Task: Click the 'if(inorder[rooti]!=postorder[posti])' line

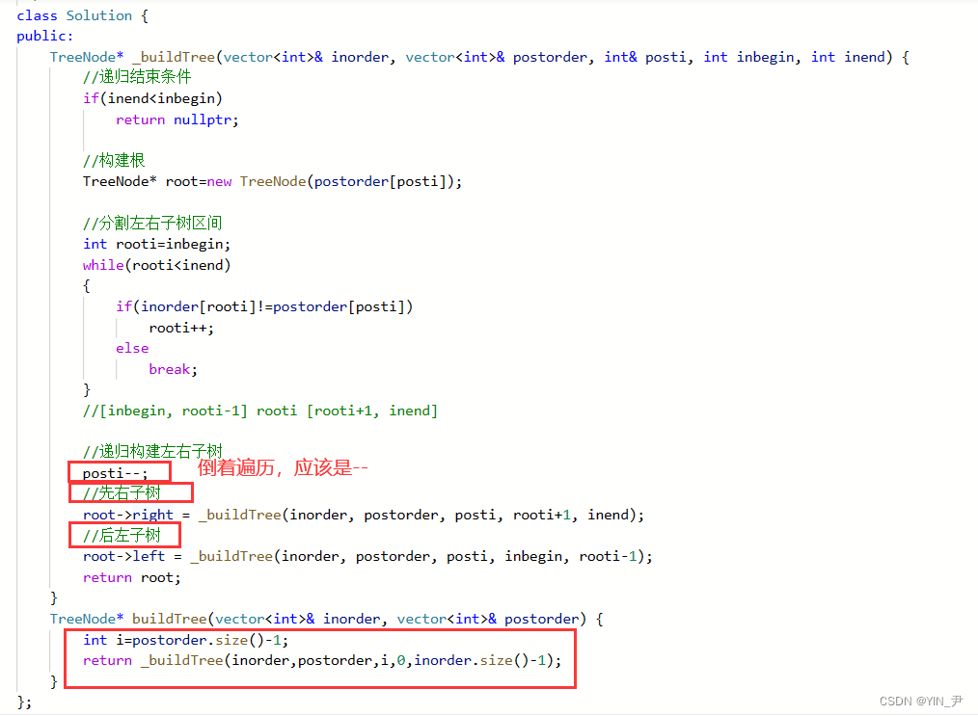Action: coord(264,306)
